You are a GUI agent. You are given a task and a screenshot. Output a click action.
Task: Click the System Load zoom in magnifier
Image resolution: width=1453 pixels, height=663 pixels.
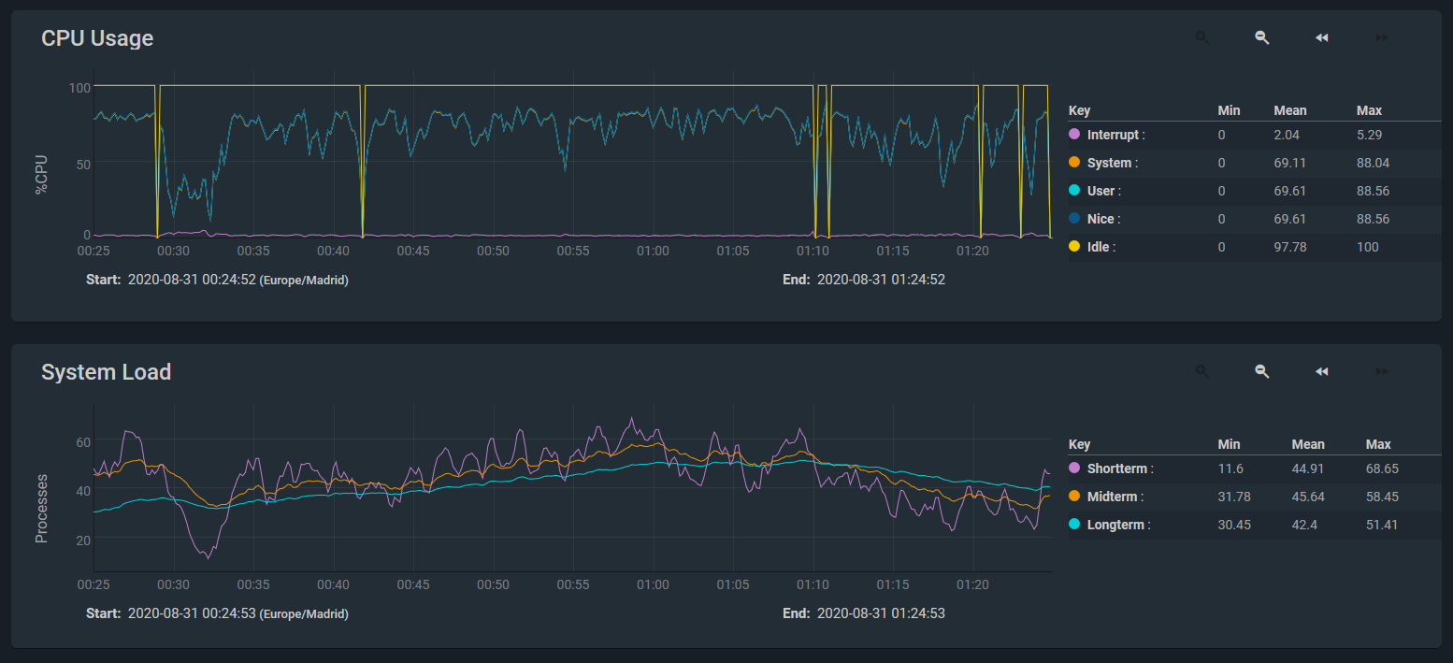pyautogui.click(x=1202, y=371)
